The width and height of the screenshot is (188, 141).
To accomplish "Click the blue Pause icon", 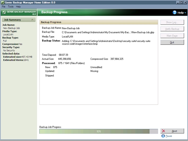I will click(x=163, y=136).
